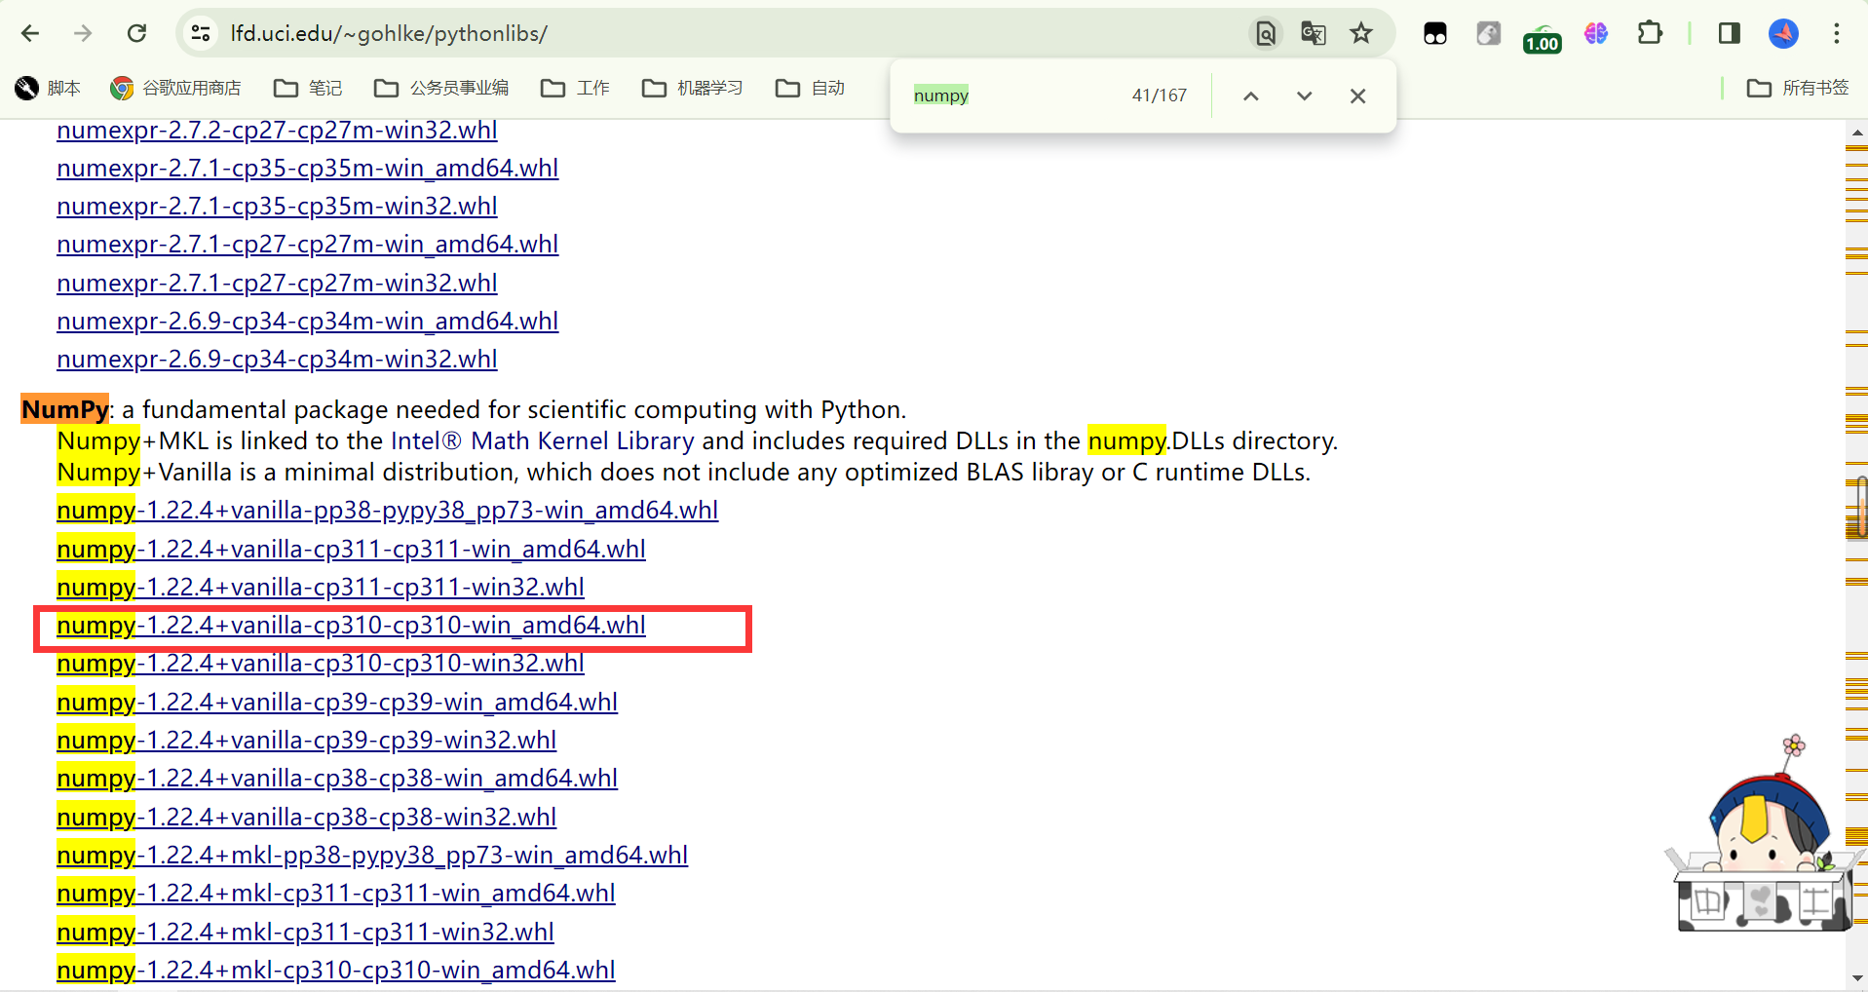Open the Chrome three-dot menu
The image size is (1868, 992).
(1837, 34)
